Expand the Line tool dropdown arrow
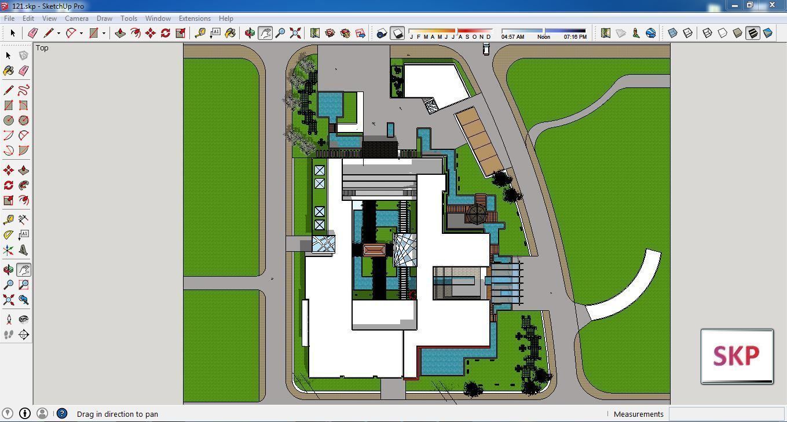Image resolution: width=787 pixels, height=422 pixels. 58,33
